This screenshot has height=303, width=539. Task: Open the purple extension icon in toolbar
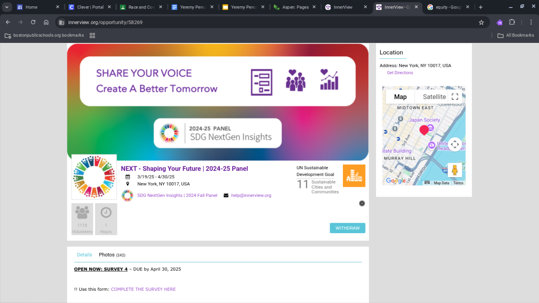click(499, 22)
